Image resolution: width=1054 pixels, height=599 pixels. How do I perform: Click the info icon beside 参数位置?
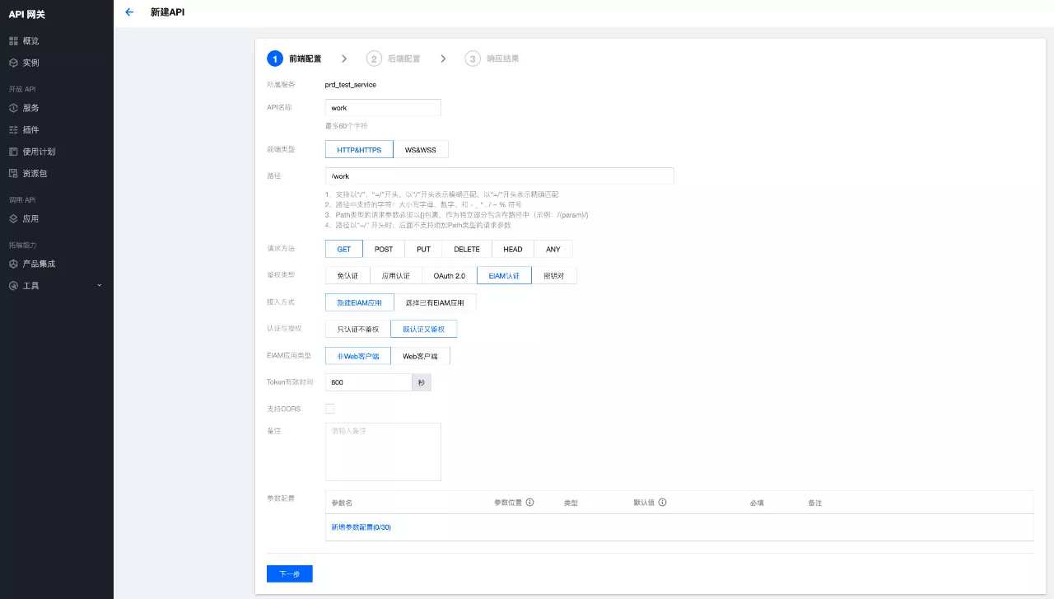[529, 502]
